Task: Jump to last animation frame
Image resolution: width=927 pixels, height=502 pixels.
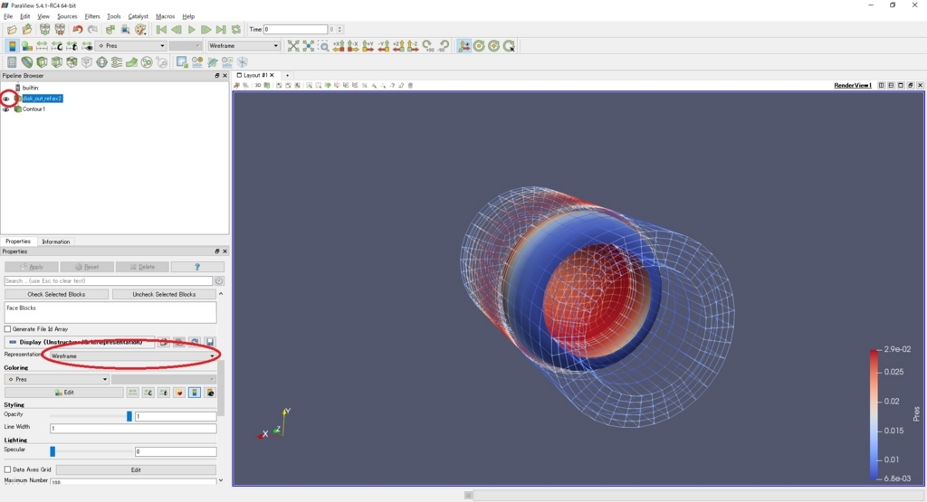Action: point(221,30)
